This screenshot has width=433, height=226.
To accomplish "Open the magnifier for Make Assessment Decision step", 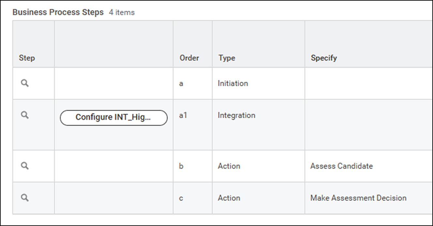I will tap(25, 198).
